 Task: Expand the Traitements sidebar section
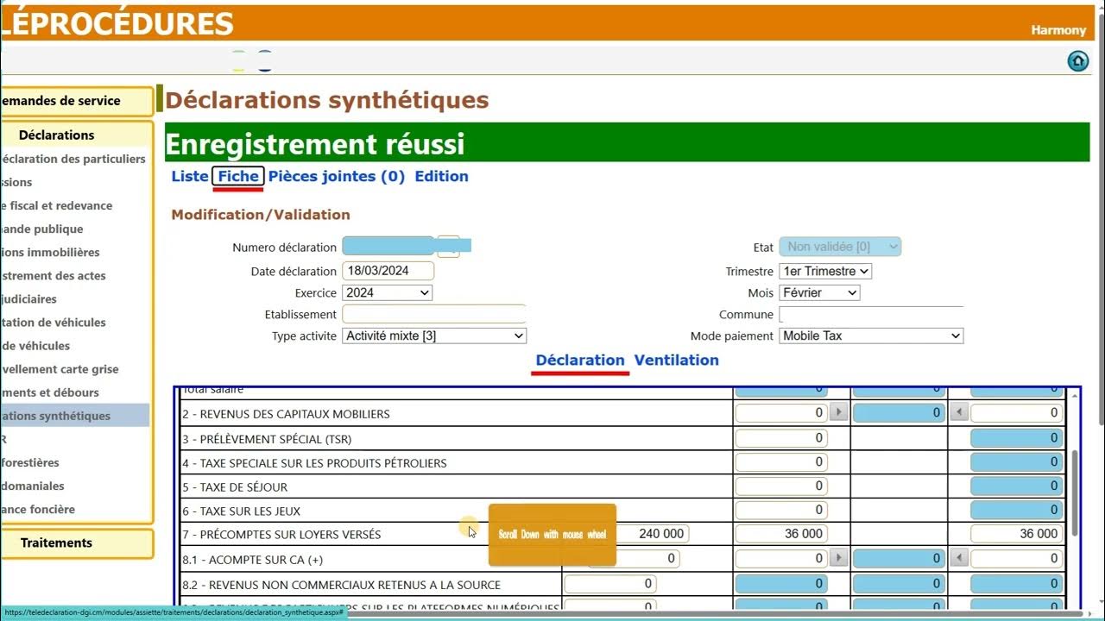point(57,543)
